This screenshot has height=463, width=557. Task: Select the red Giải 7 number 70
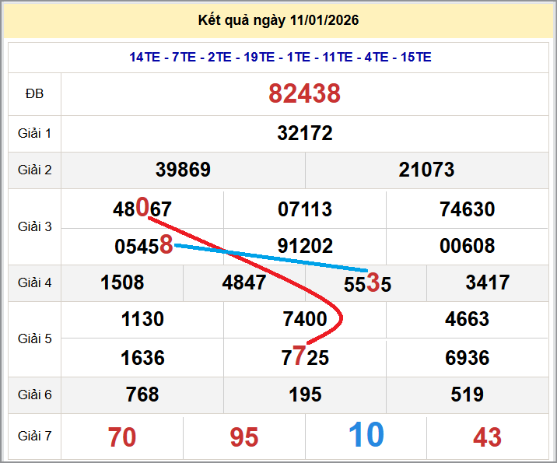[x=122, y=437]
